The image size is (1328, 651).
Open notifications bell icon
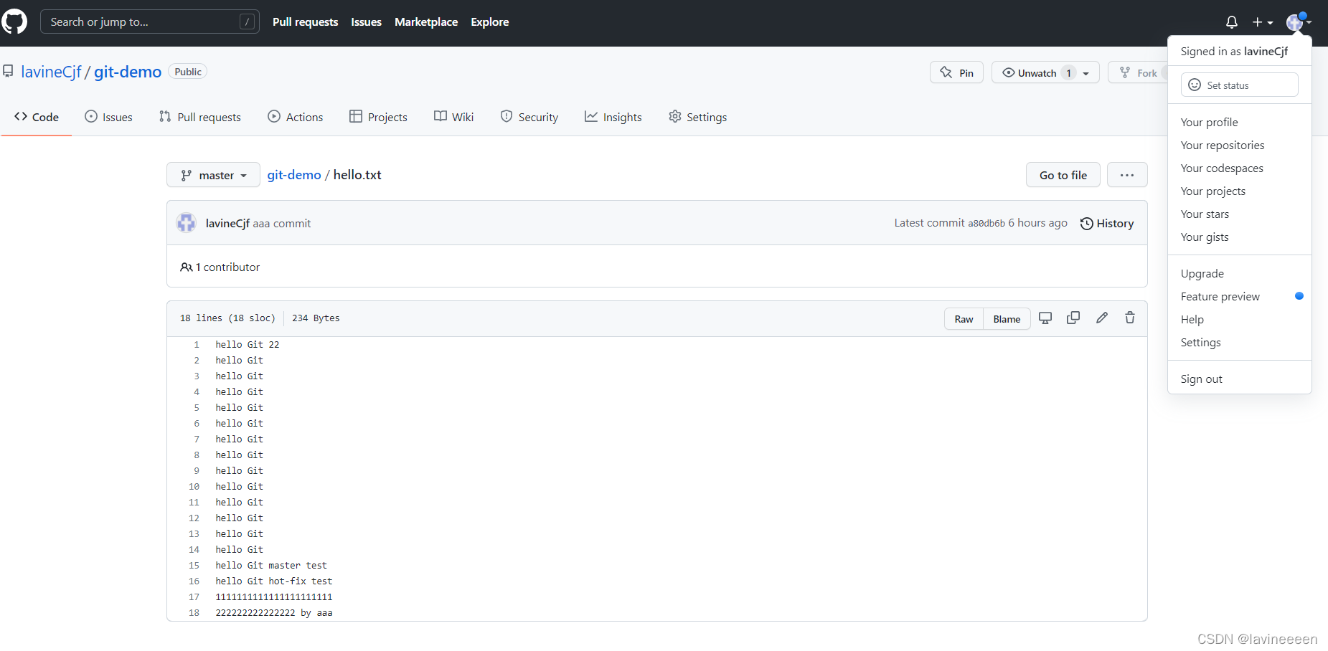pos(1232,22)
